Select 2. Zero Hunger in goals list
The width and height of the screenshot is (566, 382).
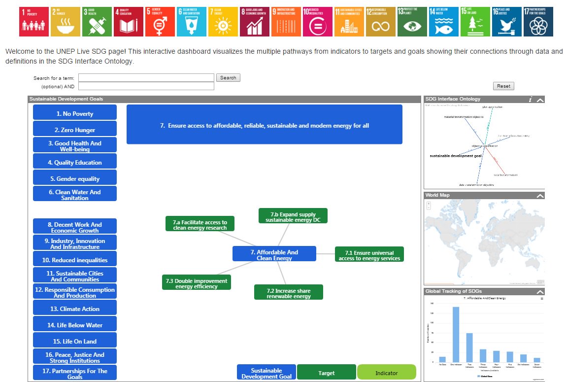(x=75, y=129)
